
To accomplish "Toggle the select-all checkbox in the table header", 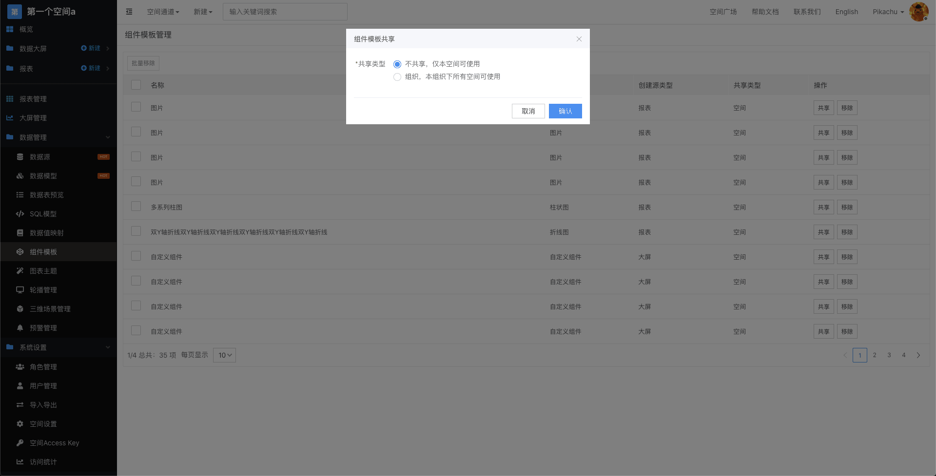I will pyautogui.click(x=136, y=85).
